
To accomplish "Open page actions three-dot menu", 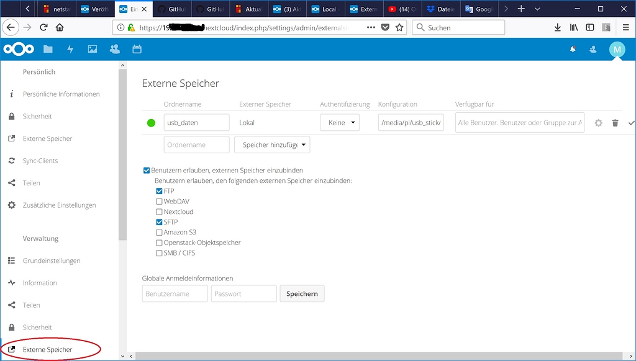I will 371,27.
